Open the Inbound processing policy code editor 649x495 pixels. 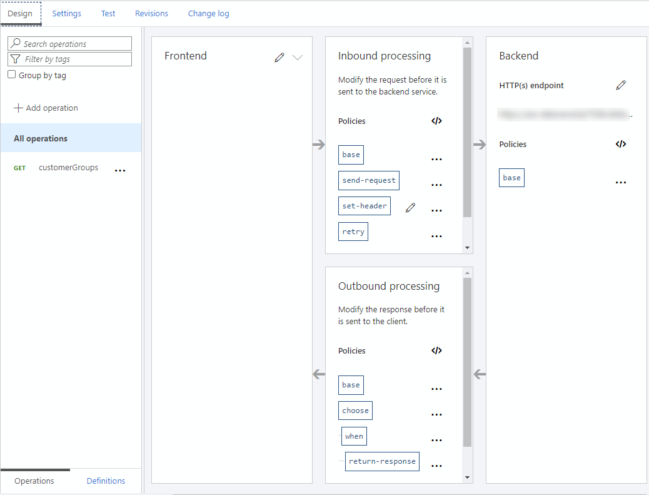click(436, 121)
